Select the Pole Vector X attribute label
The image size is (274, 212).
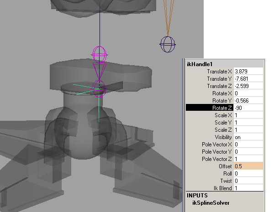coord(216,145)
